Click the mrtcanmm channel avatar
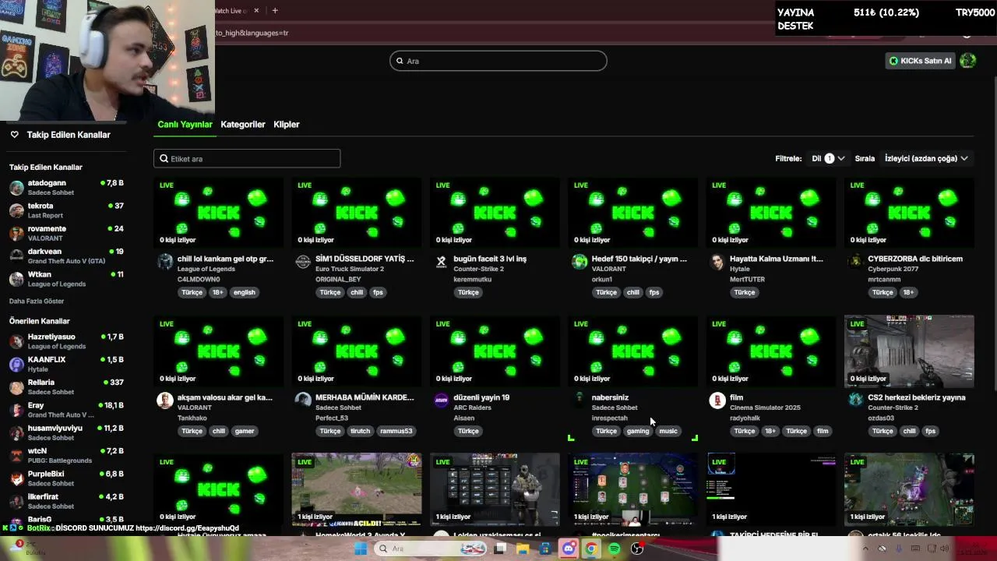The height and width of the screenshot is (561, 997). pyautogui.click(x=855, y=262)
